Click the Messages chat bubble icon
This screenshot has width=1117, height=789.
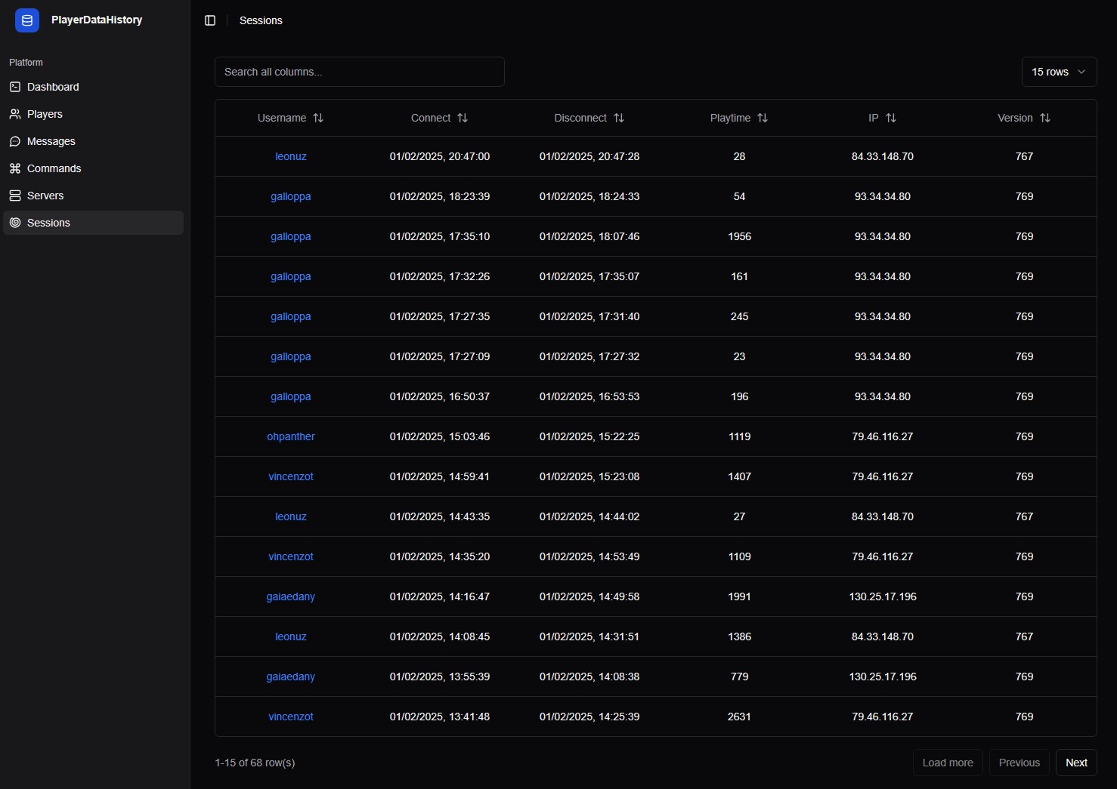coord(15,141)
